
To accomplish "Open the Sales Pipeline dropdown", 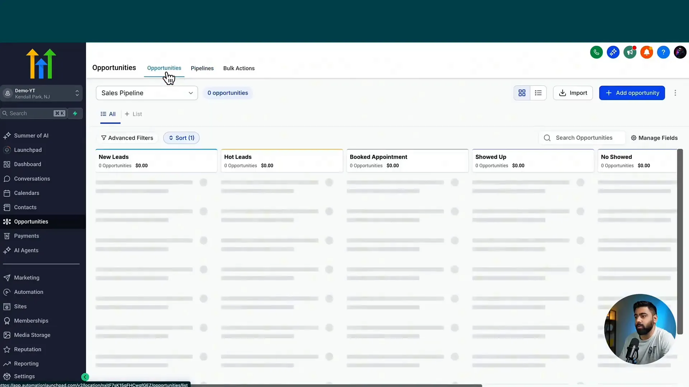I will click(147, 93).
